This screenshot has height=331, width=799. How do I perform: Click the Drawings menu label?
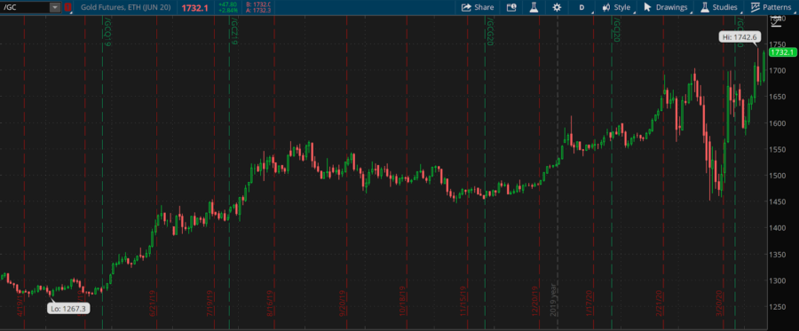[672, 7]
